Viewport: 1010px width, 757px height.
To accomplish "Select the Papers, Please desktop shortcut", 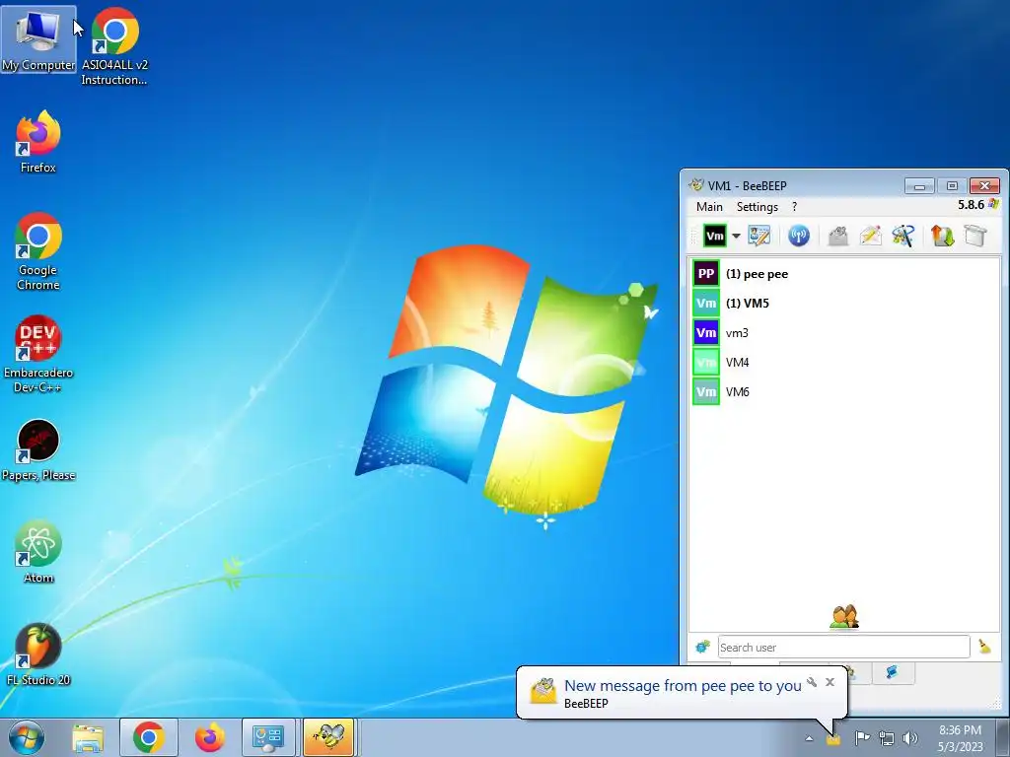I will pyautogui.click(x=38, y=449).
